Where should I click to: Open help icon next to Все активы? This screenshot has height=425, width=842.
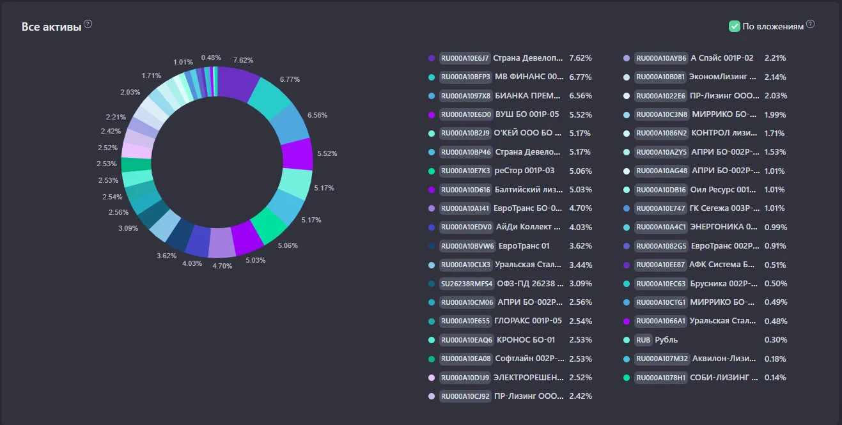click(88, 24)
